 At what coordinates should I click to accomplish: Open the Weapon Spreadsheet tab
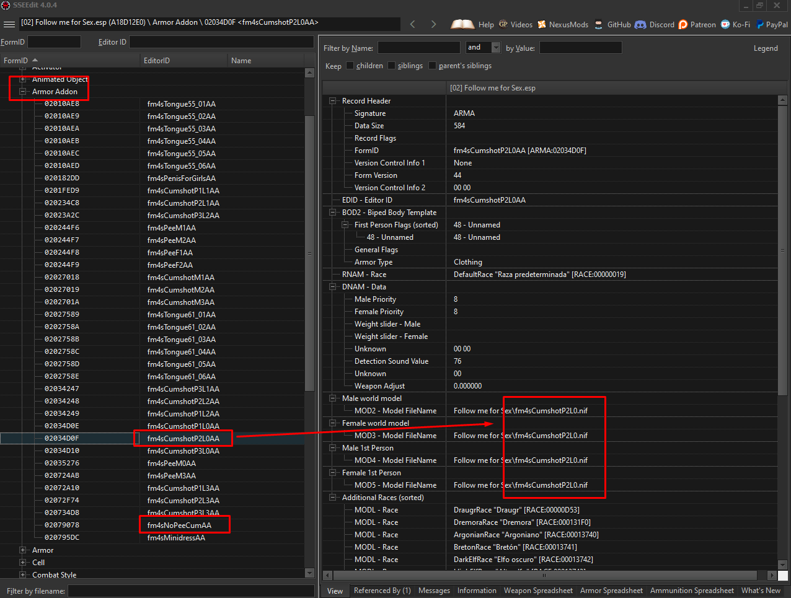point(538,591)
